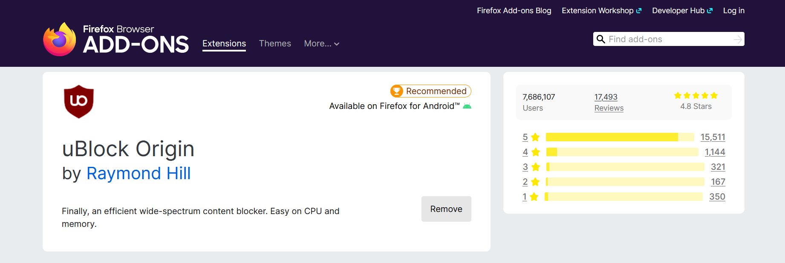Click the search submit arrow icon
Screen dimensions: 785x263
(x=738, y=40)
